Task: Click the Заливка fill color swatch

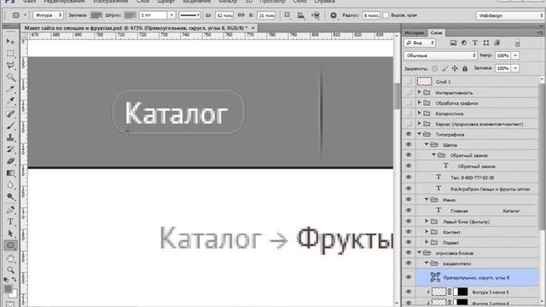Action: point(96,15)
